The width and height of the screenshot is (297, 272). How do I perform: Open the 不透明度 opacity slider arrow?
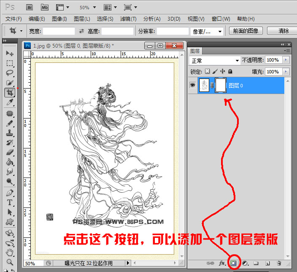[x=286, y=60]
